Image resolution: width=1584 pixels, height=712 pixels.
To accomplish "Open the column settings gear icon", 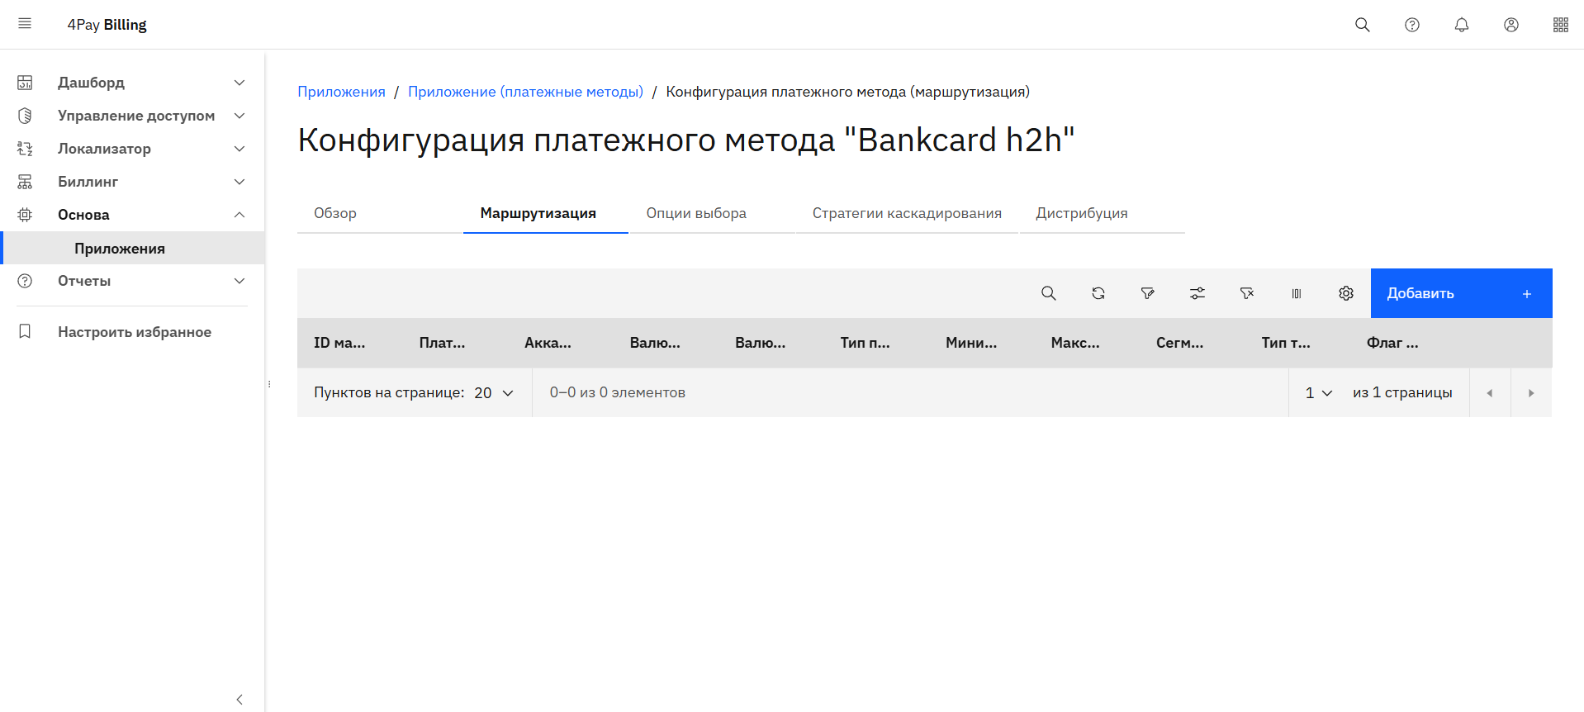I will point(1345,293).
